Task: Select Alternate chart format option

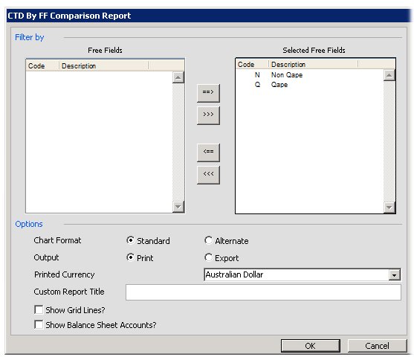Action: [x=208, y=240]
